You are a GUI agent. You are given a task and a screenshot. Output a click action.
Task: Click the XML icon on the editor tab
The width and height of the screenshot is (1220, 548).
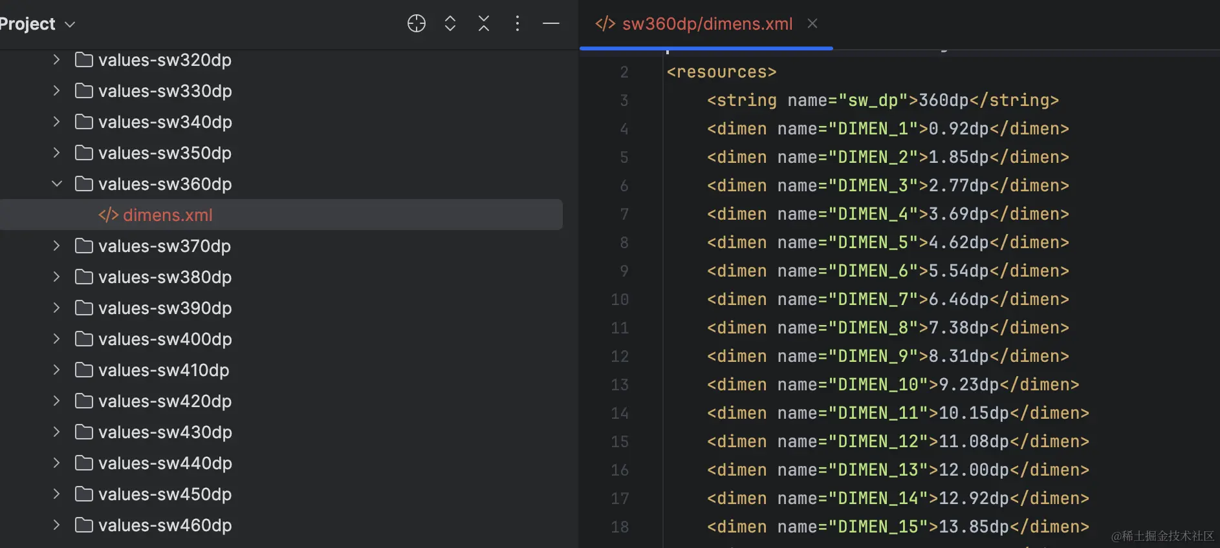605,24
